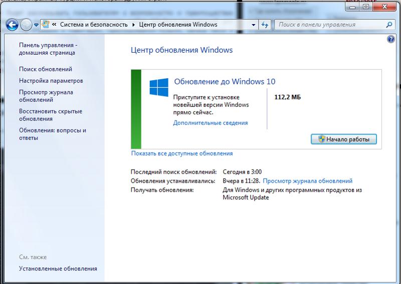Expand the arrow after 'Система и безопасность'
Viewport: 401px width, 284px height.
[133, 25]
